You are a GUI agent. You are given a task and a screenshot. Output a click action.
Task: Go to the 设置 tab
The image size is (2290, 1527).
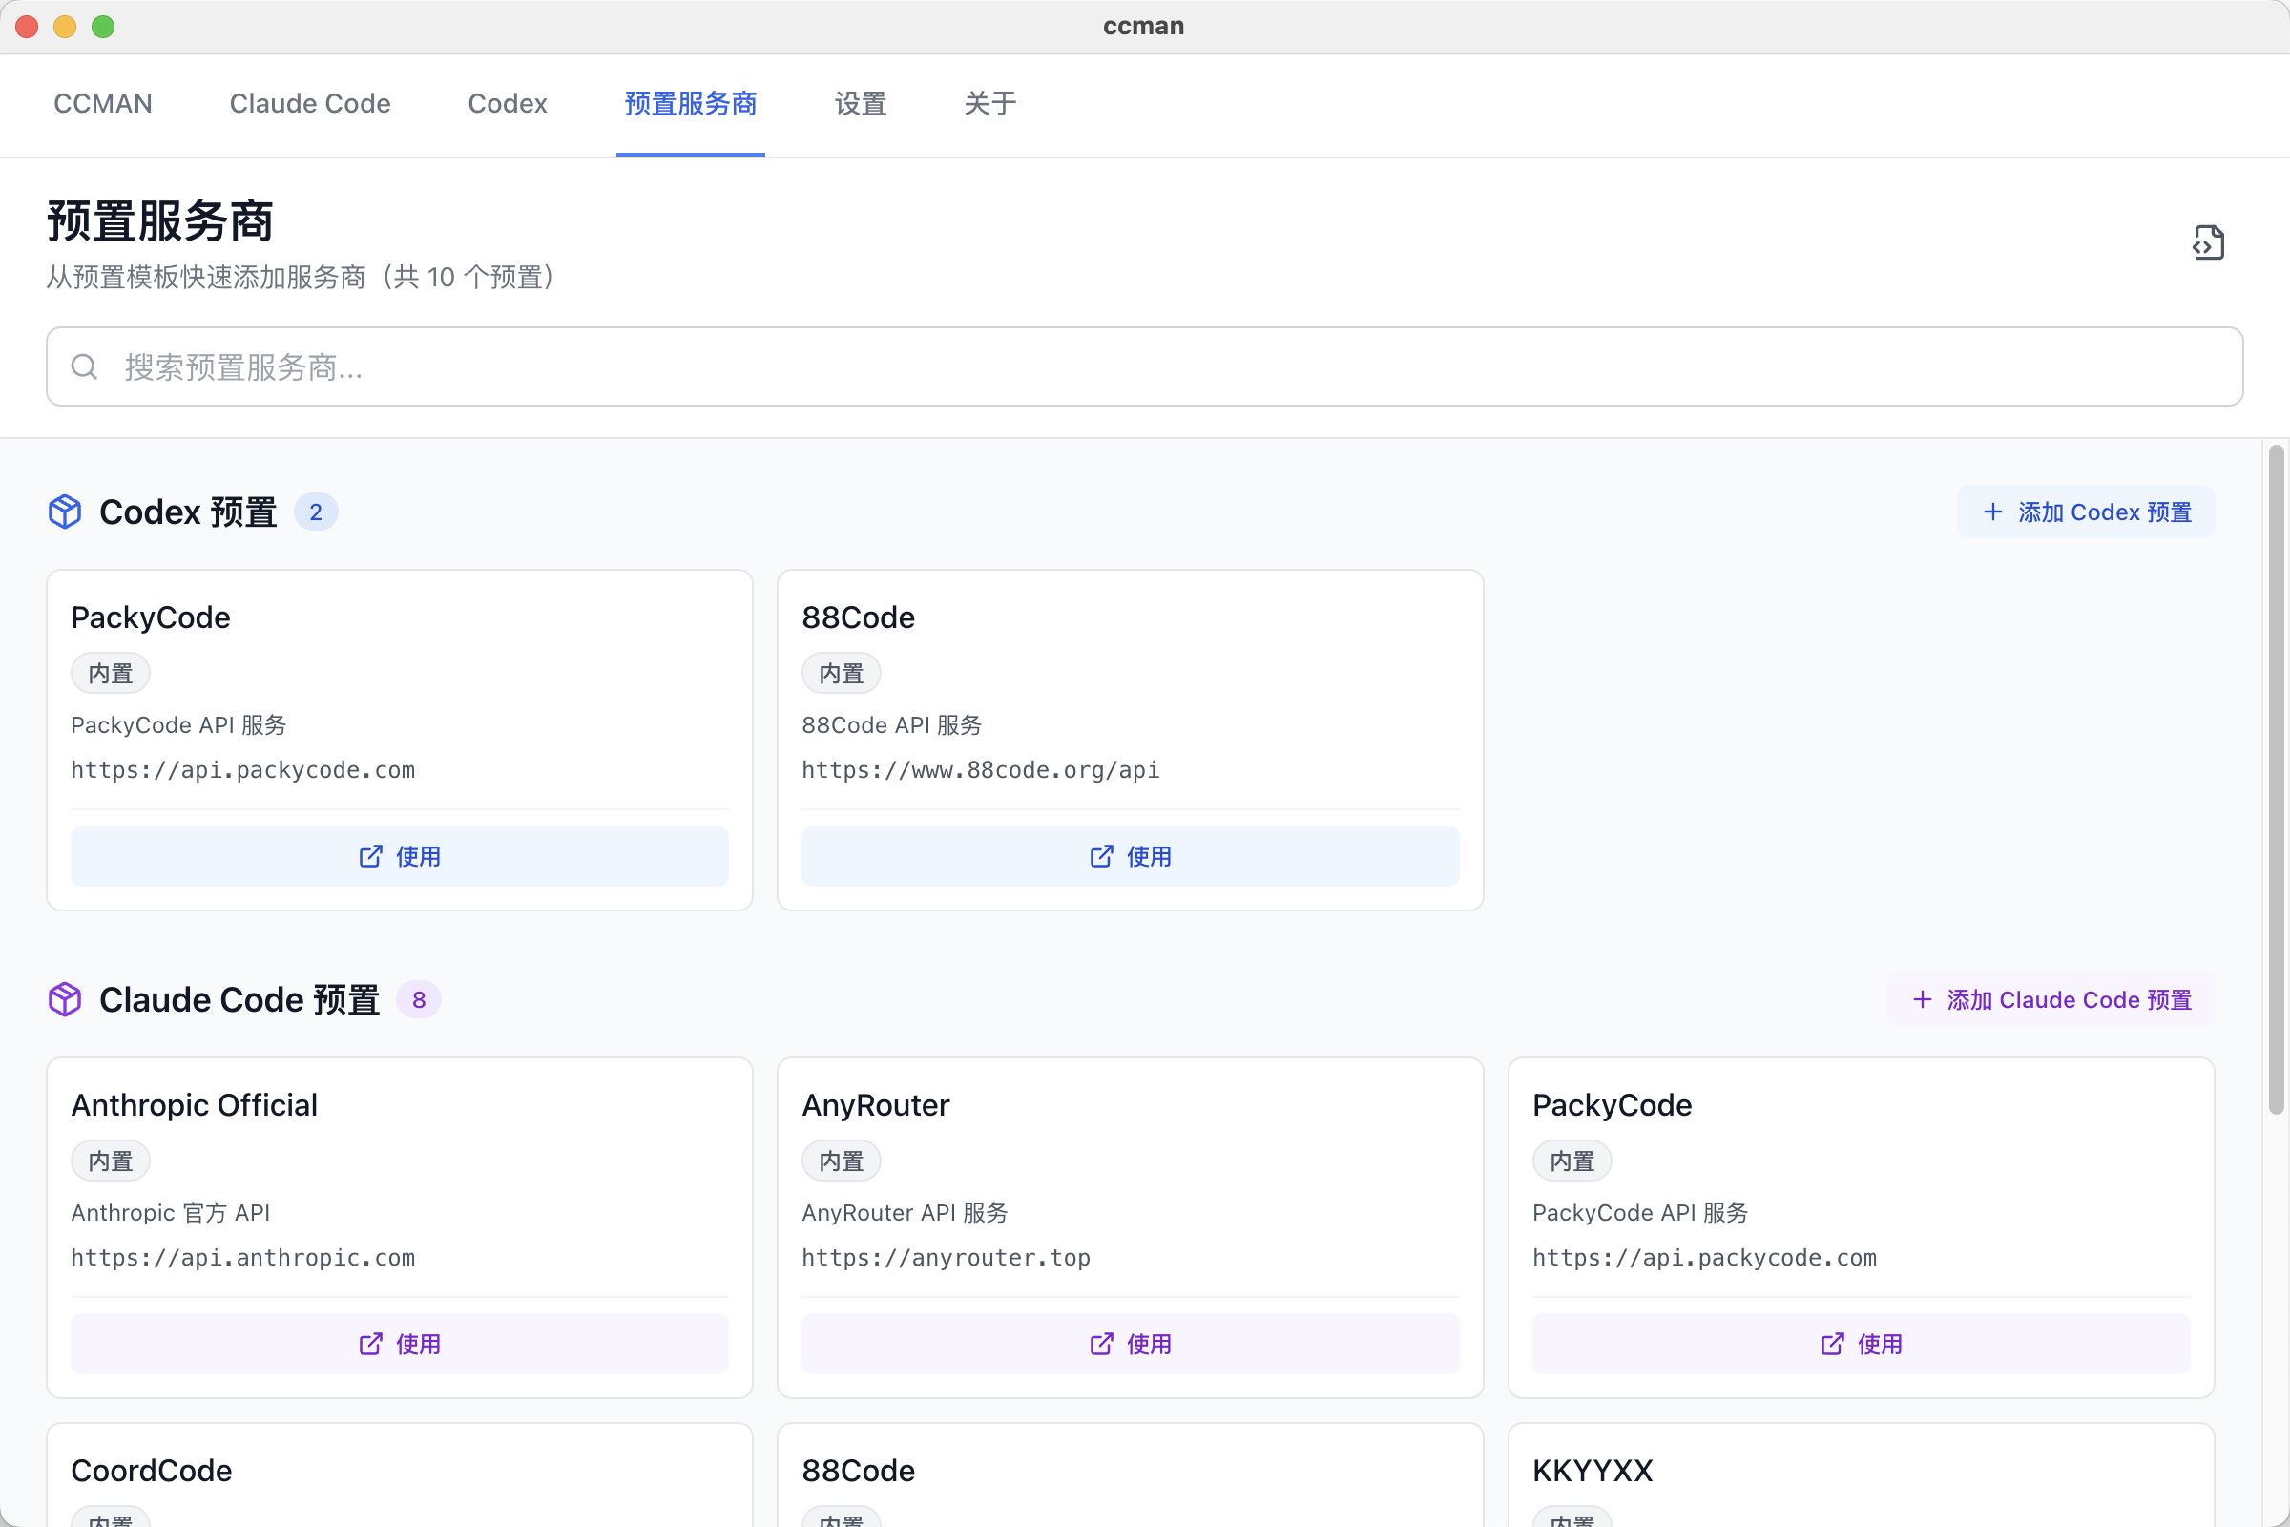(860, 103)
